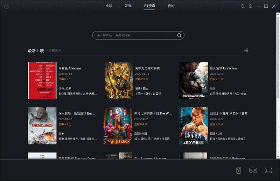Click the vertical scrollbar thumb
The width and height of the screenshot is (280, 181).
coord(278,58)
